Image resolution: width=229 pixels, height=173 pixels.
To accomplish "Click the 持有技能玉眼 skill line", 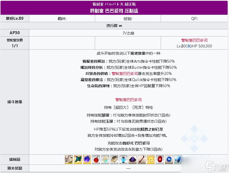I will point(129,121).
